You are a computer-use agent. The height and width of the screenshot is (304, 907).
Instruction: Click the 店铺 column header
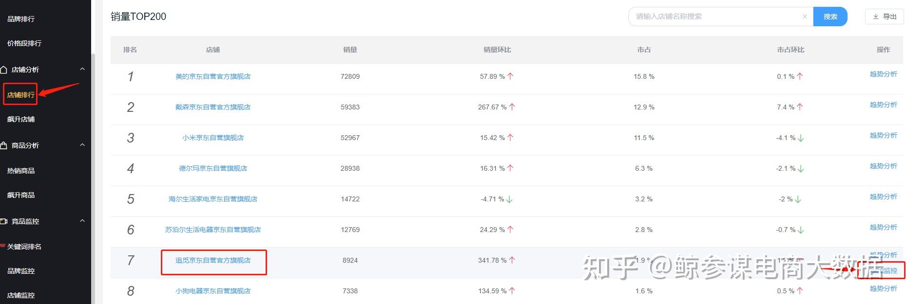213,50
